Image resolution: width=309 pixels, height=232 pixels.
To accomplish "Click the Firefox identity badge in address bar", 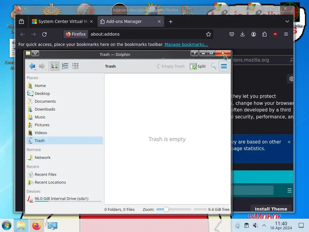I will tap(76, 34).
